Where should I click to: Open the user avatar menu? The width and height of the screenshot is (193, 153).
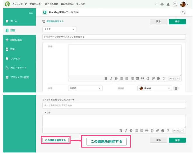pyautogui.click(x=184, y=4)
